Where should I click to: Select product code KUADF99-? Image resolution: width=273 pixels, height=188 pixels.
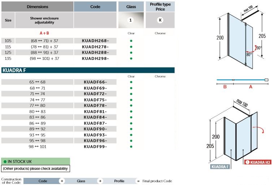[95, 147]
